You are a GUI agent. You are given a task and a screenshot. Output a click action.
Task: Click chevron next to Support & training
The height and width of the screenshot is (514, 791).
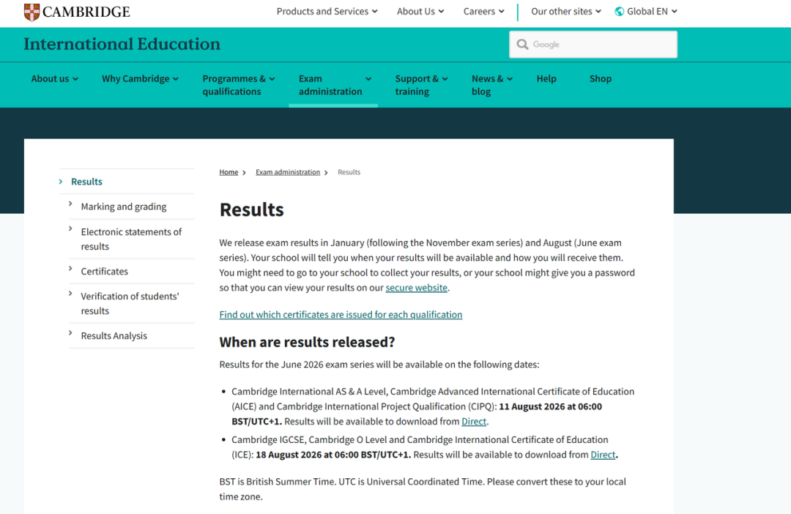click(445, 79)
